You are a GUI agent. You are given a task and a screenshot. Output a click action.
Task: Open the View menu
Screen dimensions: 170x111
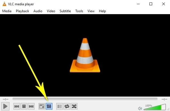(91, 11)
